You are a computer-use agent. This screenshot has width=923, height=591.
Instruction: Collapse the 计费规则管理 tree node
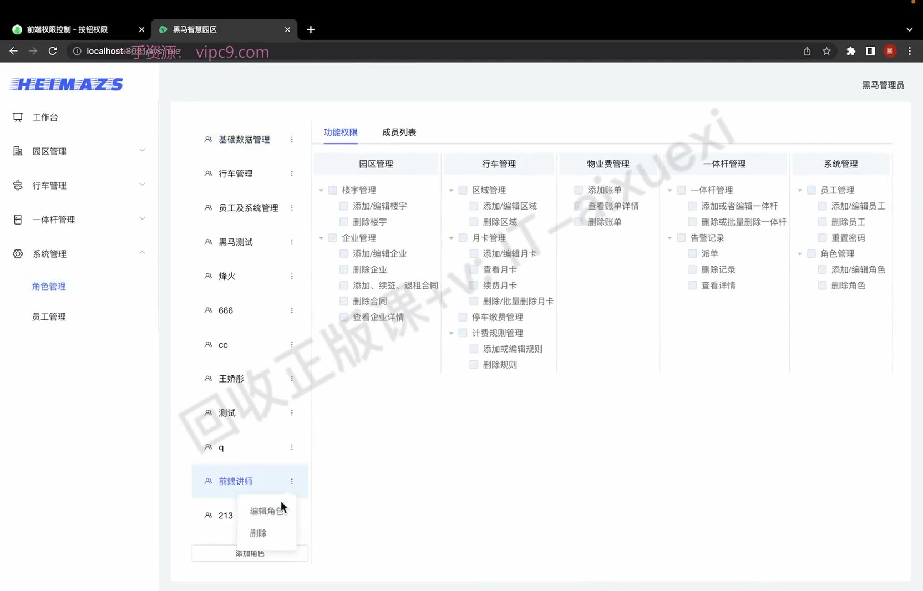(x=451, y=333)
